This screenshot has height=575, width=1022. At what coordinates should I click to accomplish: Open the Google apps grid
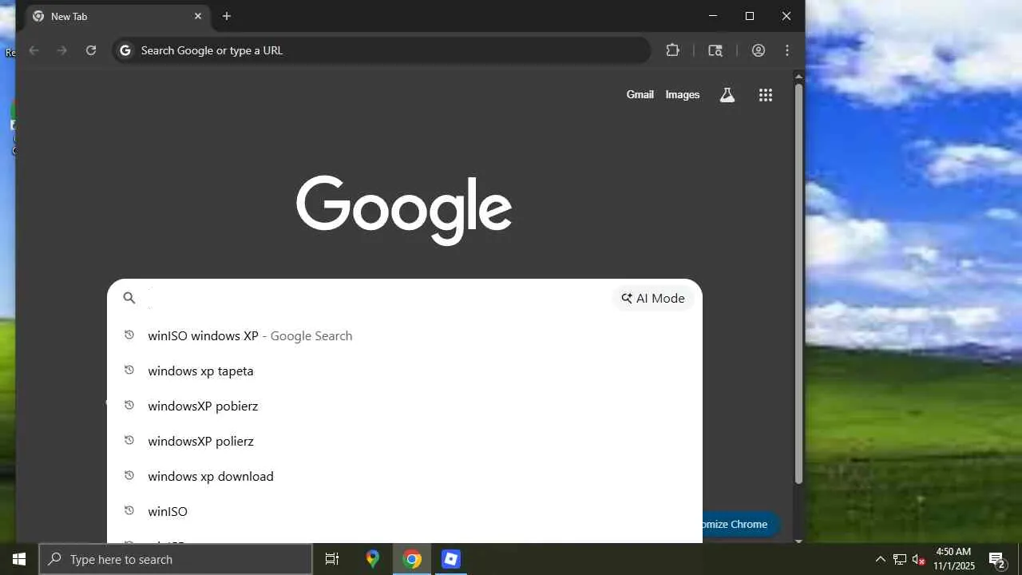pyautogui.click(x=766, y=95)
